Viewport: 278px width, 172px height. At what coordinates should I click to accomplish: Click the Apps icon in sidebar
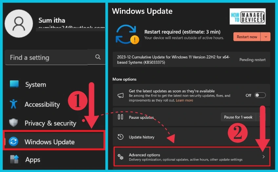pos(14,159)
